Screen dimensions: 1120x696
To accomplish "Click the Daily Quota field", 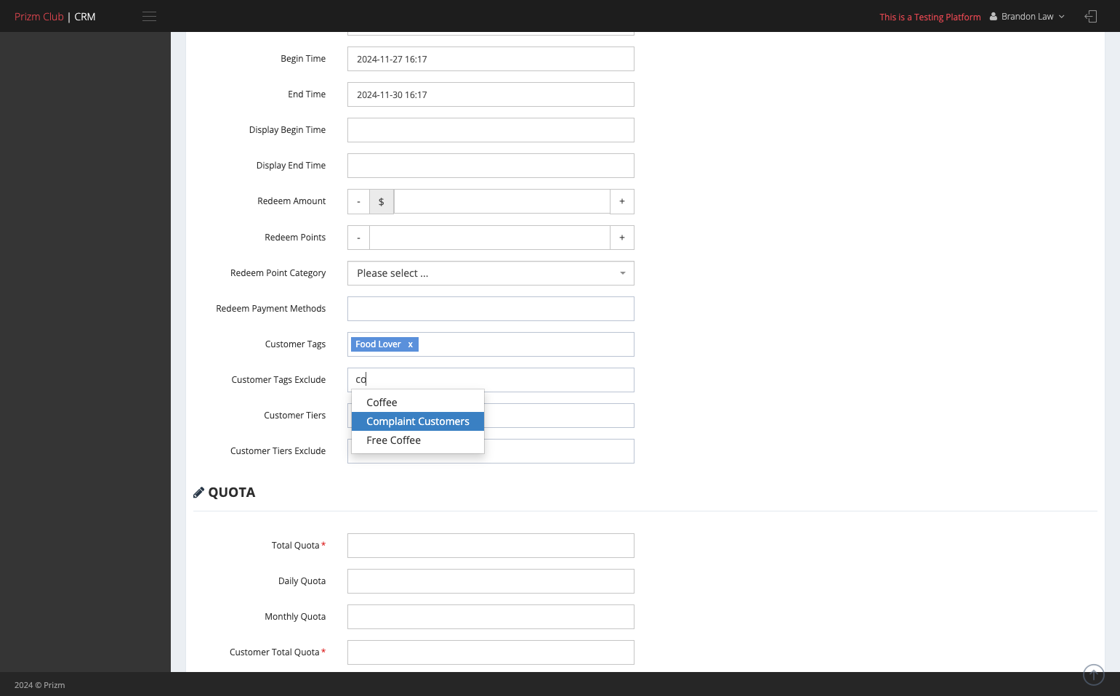I will [x=491, y=581].
